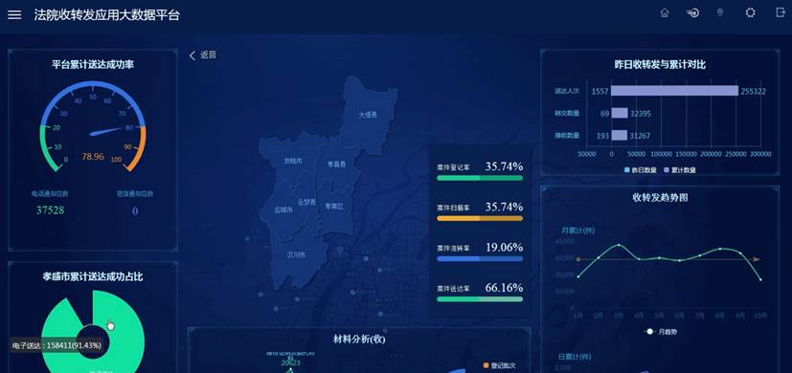Open the settings gear icon in header
Screen dimensions: 792x373
coord(751,13)
